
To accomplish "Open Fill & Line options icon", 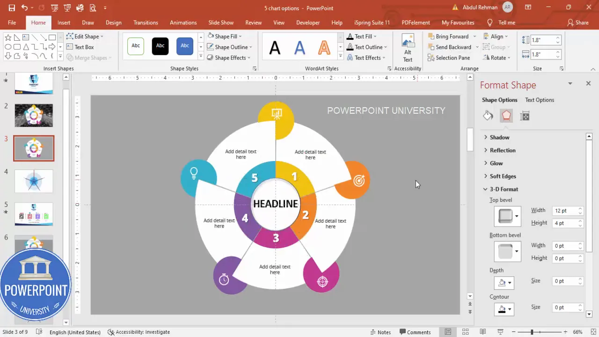I will [488, 116].
